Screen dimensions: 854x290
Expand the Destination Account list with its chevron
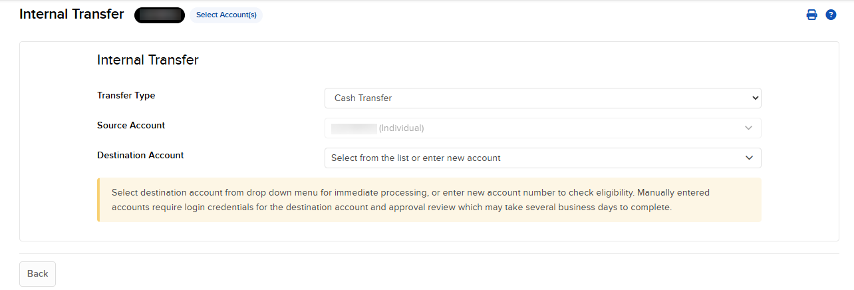pyautogui.click(x=749, y=158)
